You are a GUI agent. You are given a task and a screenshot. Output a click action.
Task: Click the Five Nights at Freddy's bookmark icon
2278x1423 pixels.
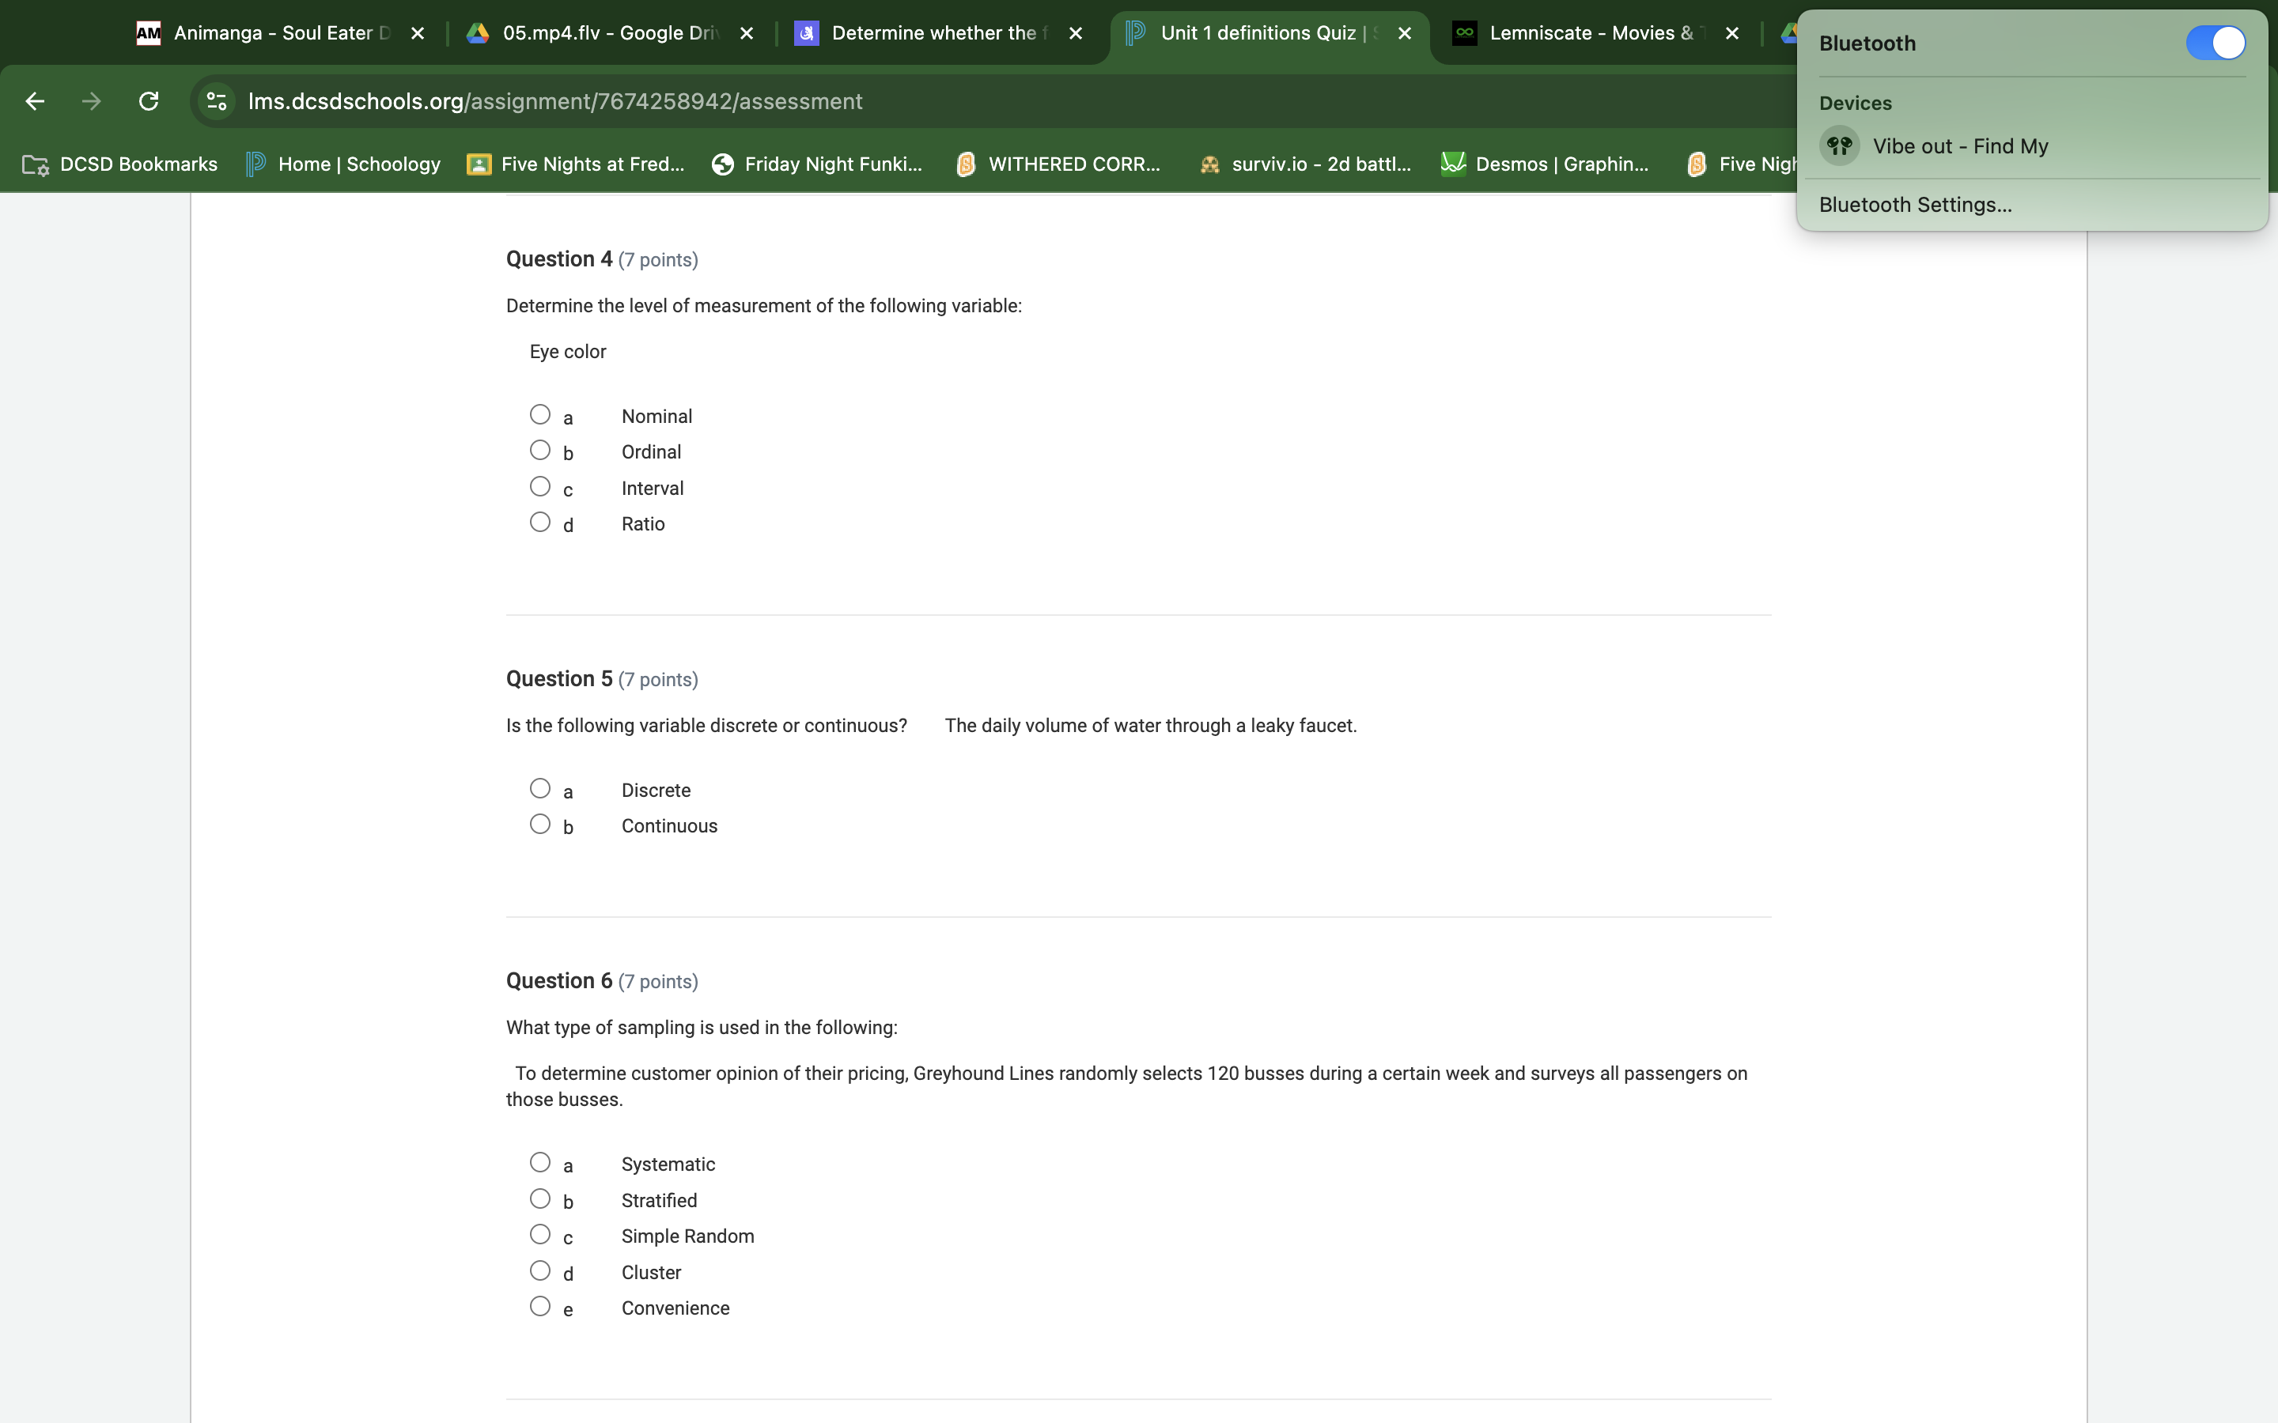pyautogui.click(x=479, y=162)
